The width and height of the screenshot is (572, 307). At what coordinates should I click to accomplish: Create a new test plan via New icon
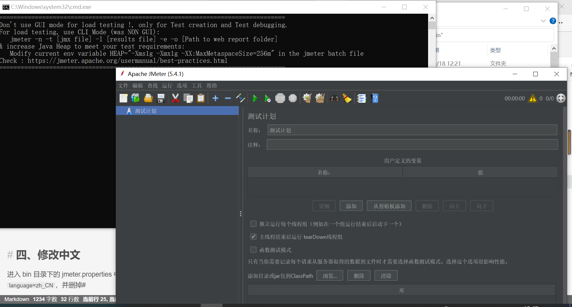click(123, 98)
